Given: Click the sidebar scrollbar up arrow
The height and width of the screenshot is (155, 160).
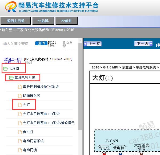Looking at the screenshot, I should click(x=80, y=41).
